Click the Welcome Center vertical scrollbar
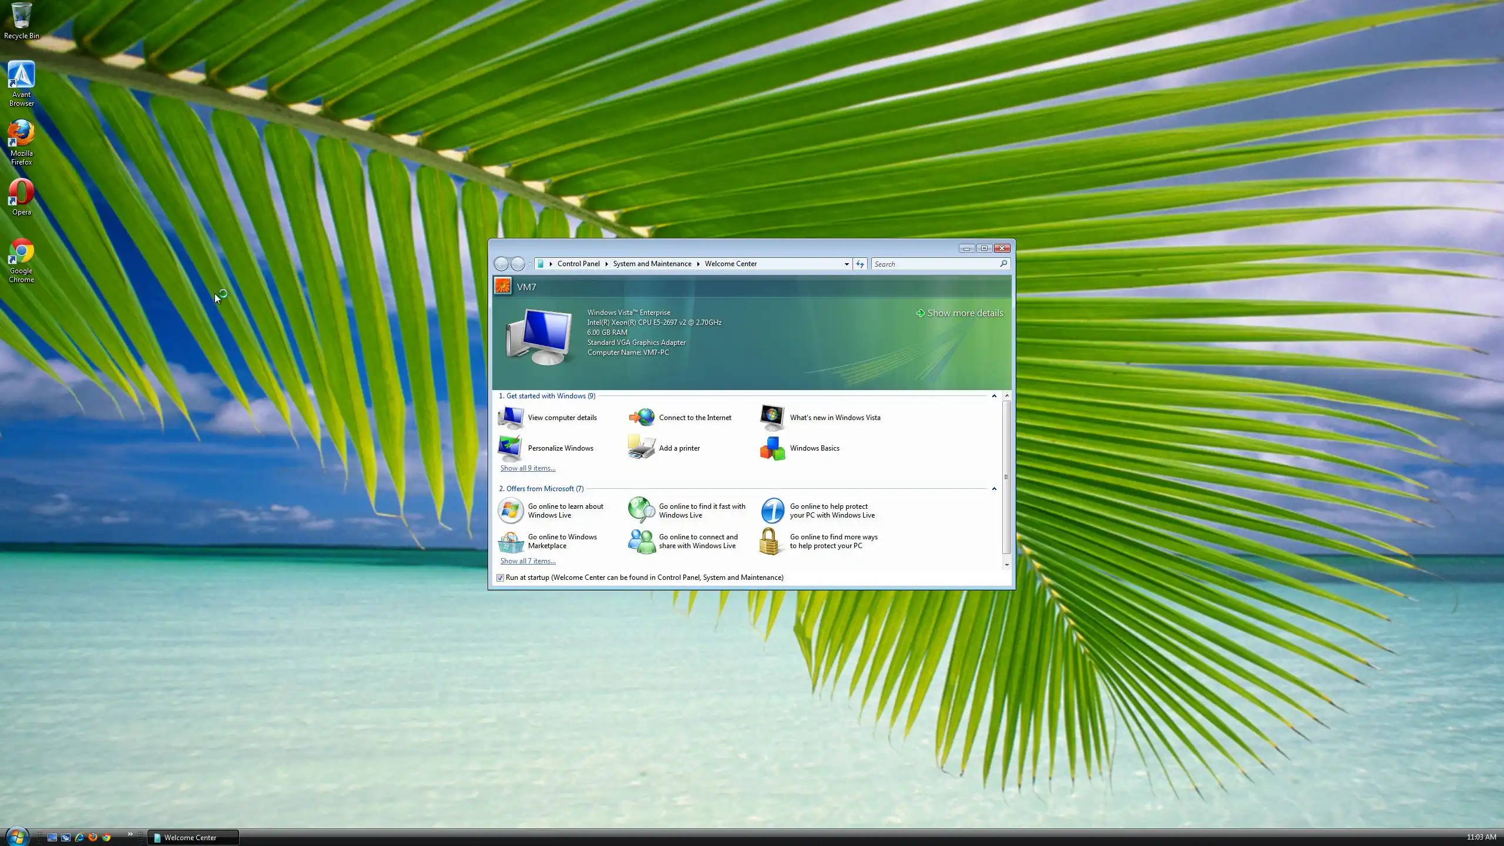Viewport: 1504px width, 846px height. point(1006,477)
